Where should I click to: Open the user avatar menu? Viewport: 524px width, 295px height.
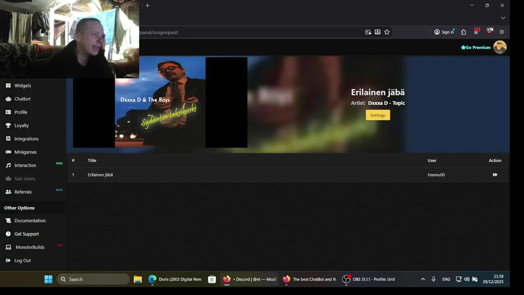[x=500, y=47]
